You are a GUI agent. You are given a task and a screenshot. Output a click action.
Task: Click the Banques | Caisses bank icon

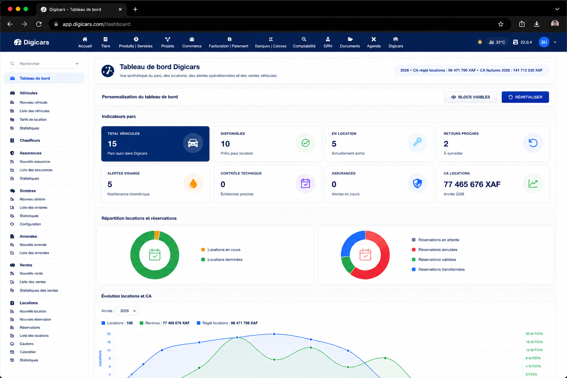[271, 39]
